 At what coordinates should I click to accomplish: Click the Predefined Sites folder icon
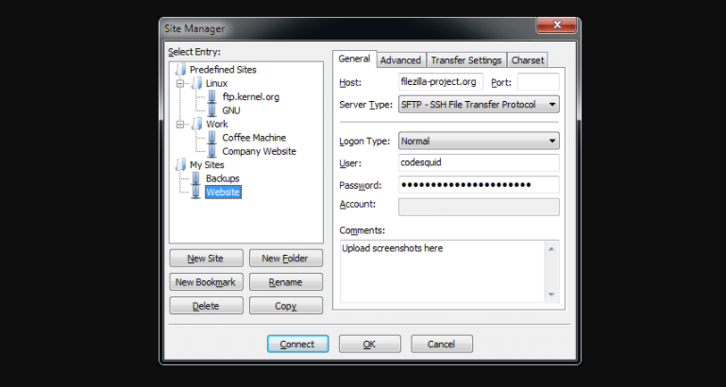pos(180,70)
